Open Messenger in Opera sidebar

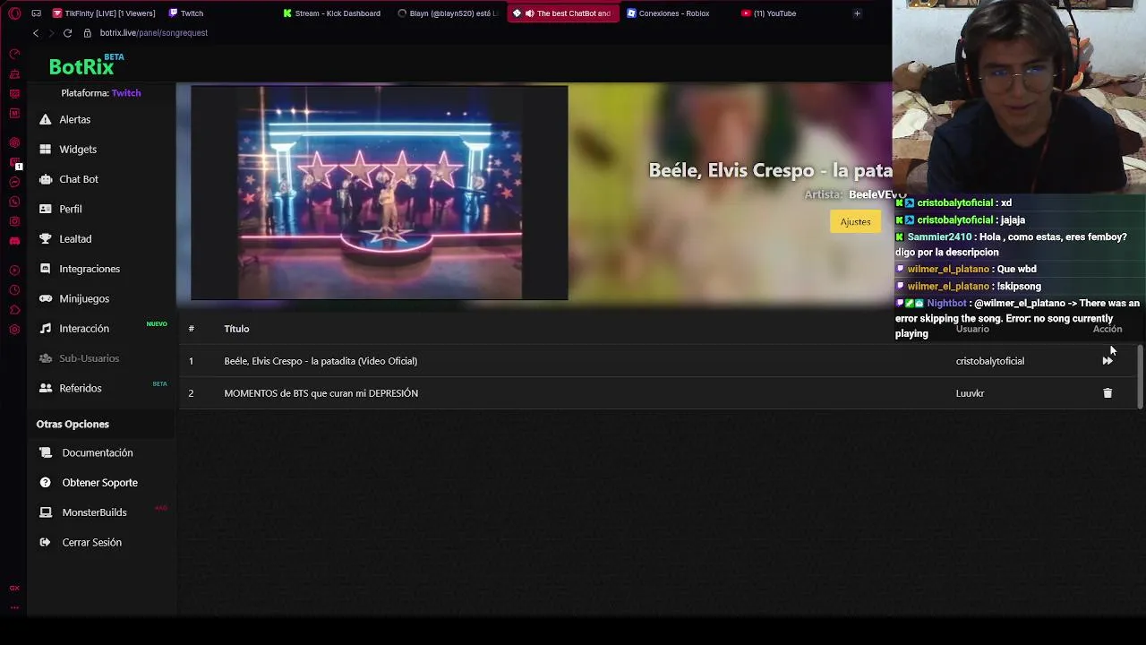14,181
